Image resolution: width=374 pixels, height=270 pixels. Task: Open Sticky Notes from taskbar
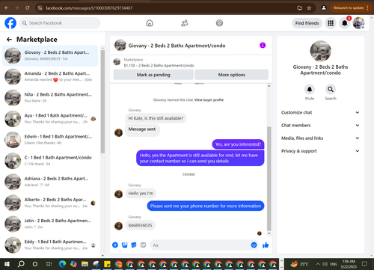[x=107, y=264]
